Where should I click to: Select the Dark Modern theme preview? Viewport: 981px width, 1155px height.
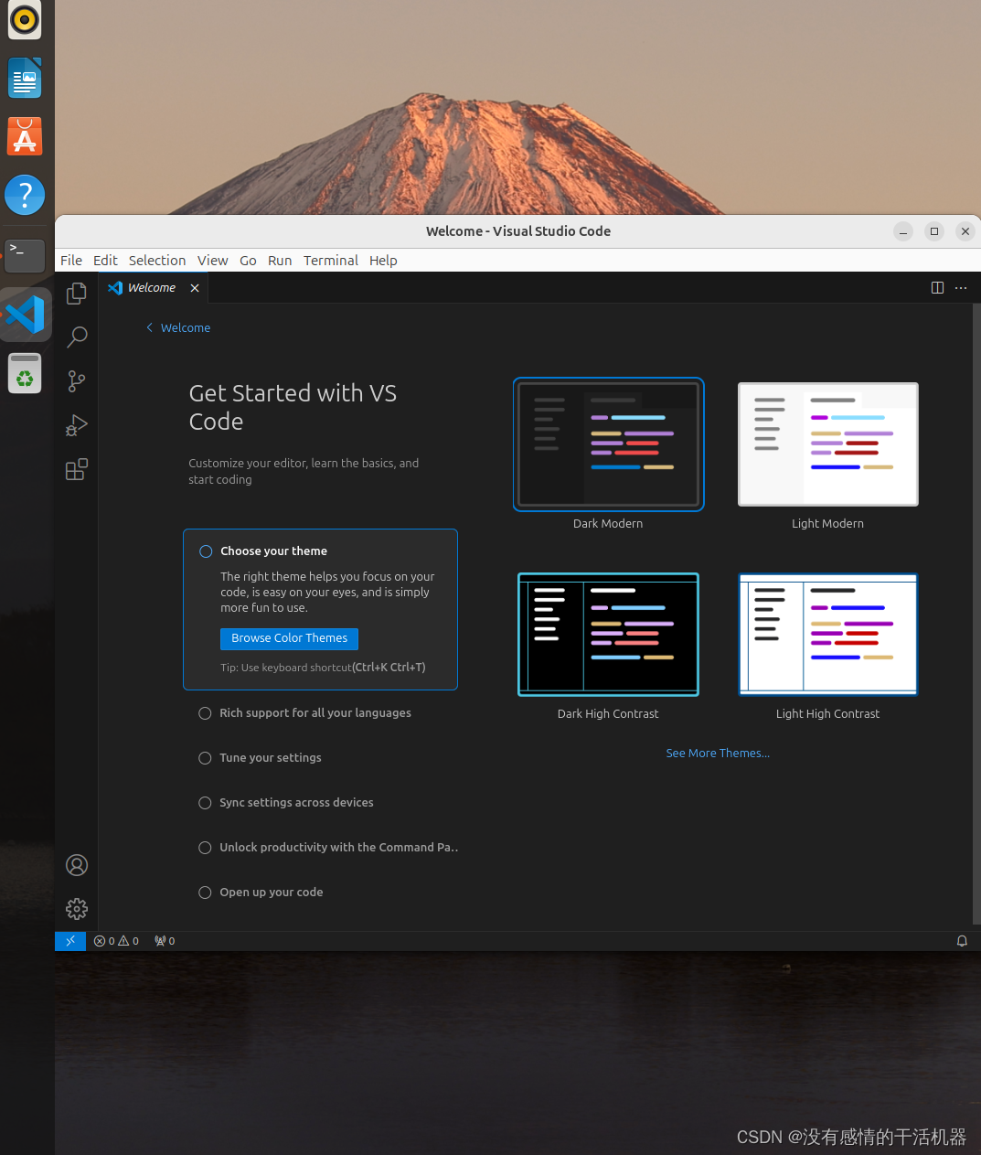[609, 444]
